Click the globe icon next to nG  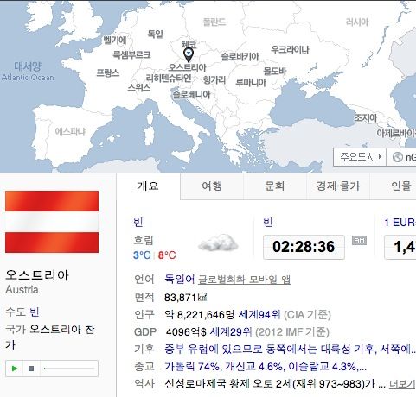point(398,157)
